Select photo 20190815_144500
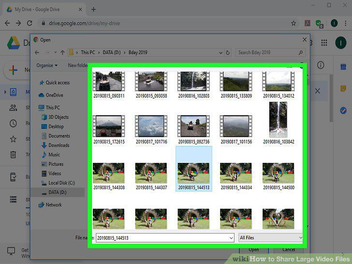 point(279,176)
